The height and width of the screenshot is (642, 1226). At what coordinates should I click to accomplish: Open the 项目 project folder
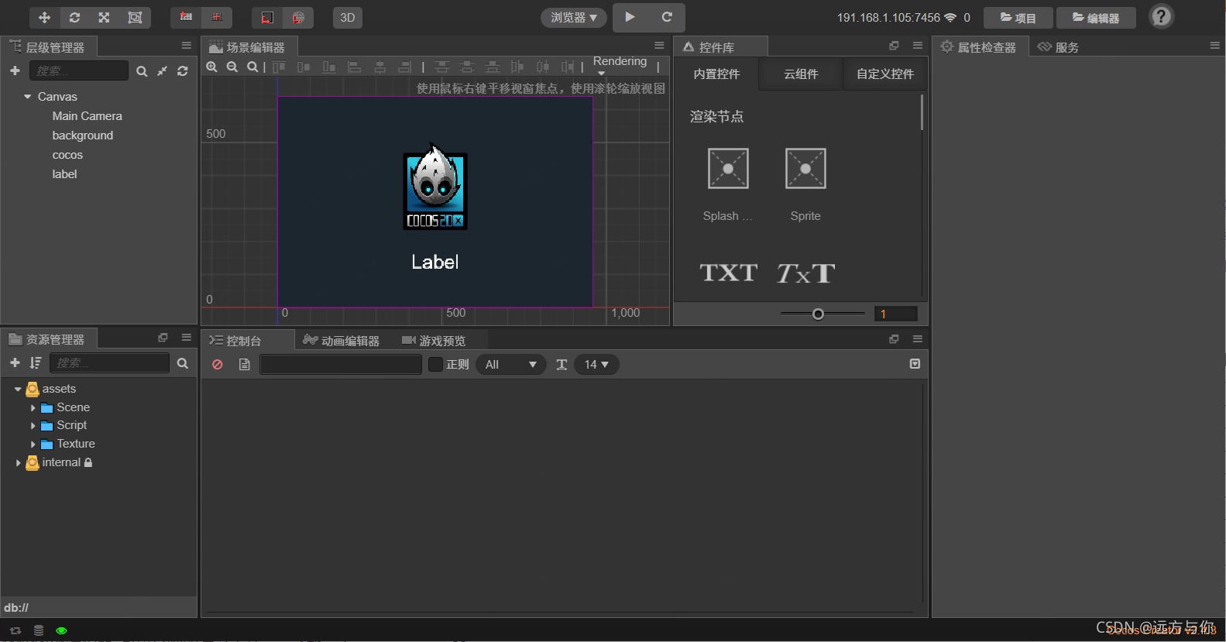tap(1018, 17)
